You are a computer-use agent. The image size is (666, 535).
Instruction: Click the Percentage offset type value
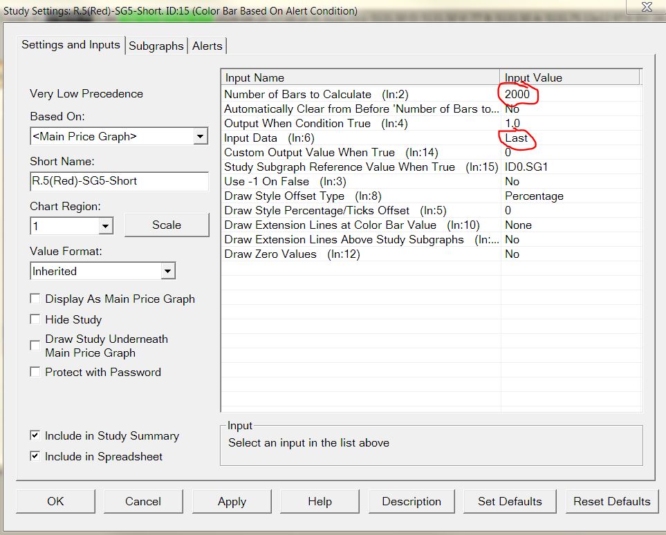(534, 196)
